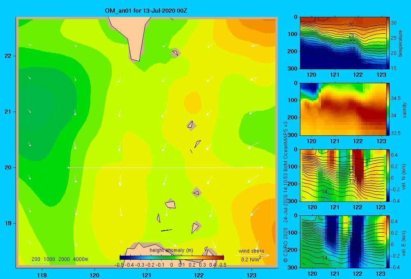Click the vertical CSIRO / BoM OceanMAPS v3 credit text
Screen dimensions: 411x279
(x=286, y=192)
